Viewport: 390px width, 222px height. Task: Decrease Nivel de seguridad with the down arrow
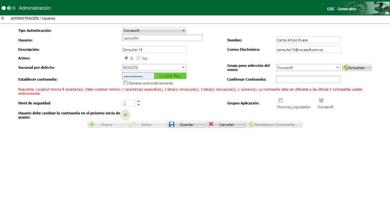tap(138, 105)
